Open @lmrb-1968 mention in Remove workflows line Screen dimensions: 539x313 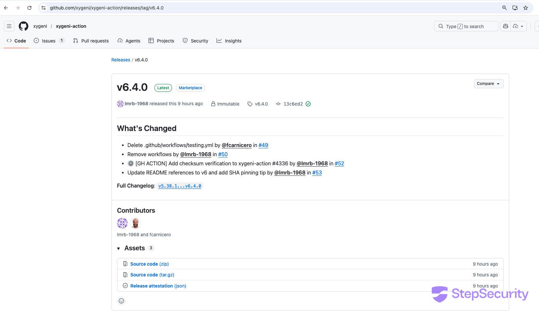(x=196, y=154)
